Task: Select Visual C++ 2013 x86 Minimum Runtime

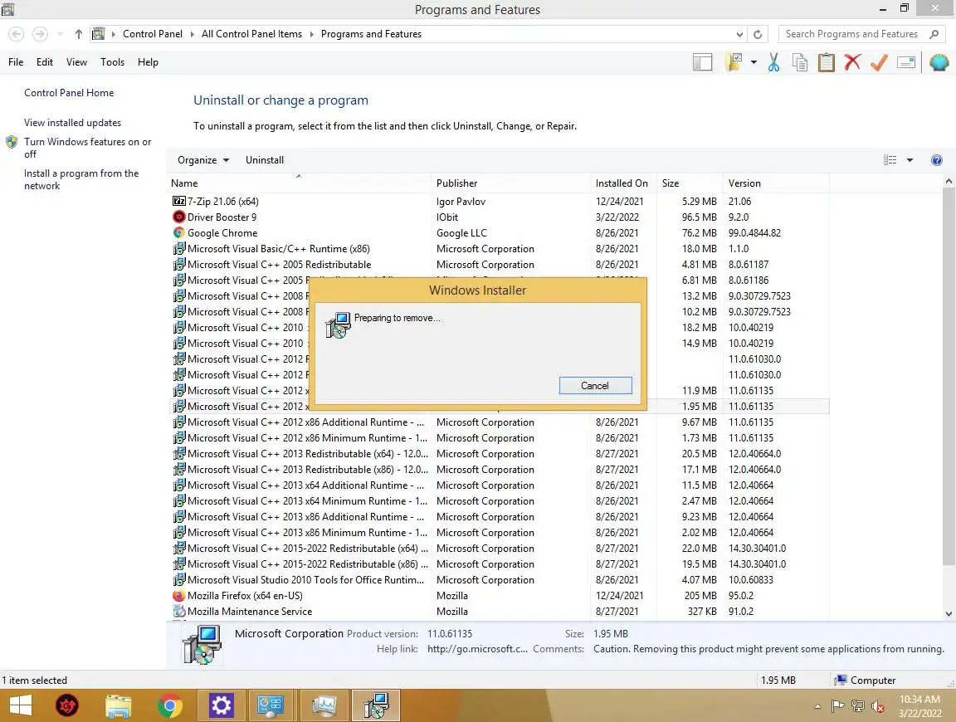Action: [x=498, y=532]
